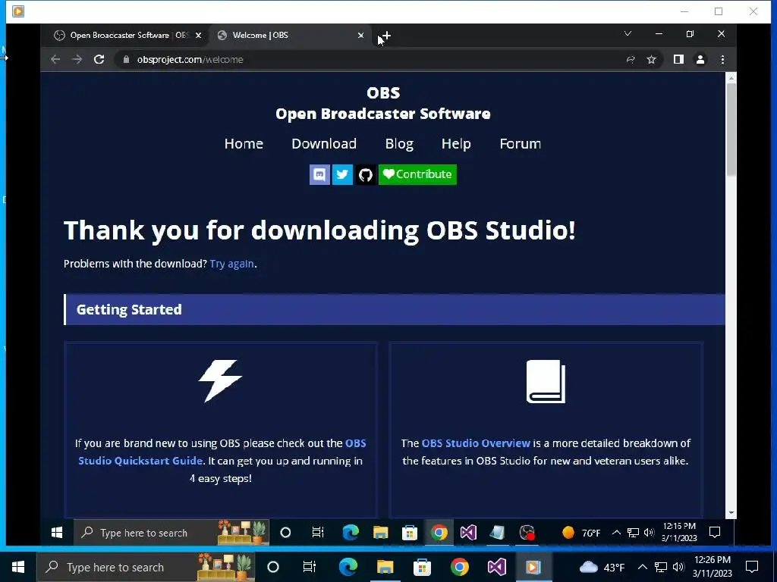Viewport: 777px width, 582px height.
Task: Open File Explorer in inner taskbar
Action: coord(381,533)
